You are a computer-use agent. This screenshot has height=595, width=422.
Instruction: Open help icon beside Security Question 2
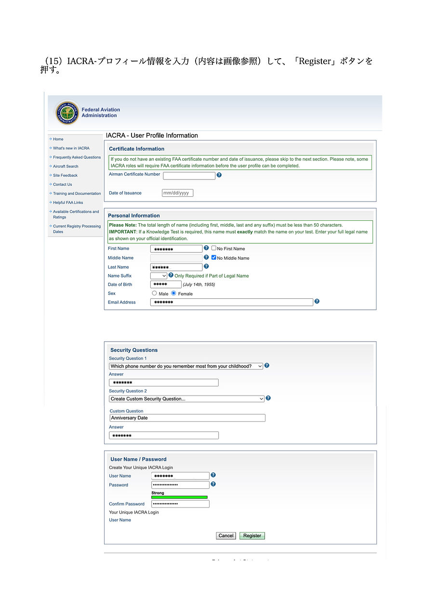tap(268, 398)
